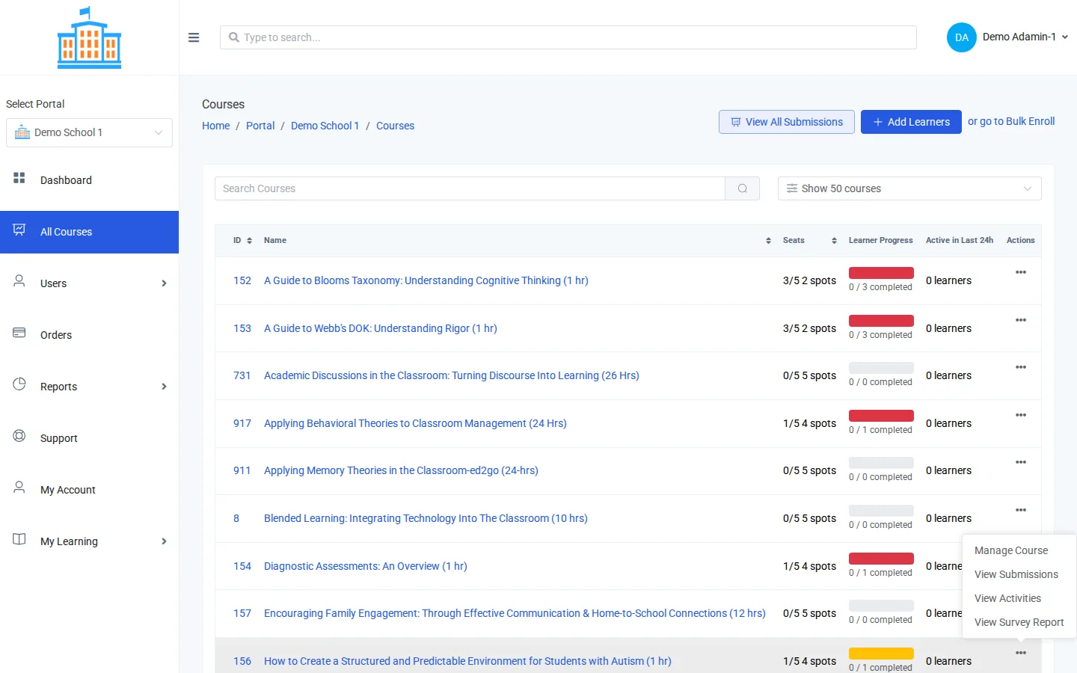Image resolution: width=1077 pixels, height=673 pixels.
Task: Click Add Learners button
Action: 911,122
